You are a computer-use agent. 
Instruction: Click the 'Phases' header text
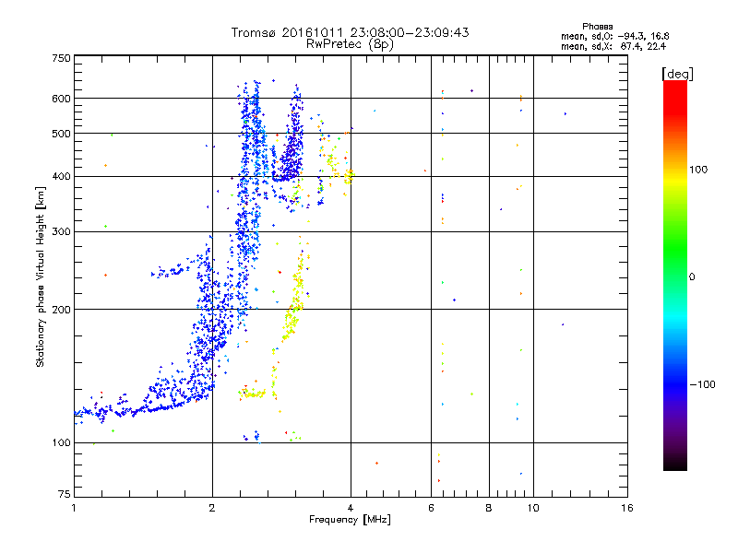597,27
